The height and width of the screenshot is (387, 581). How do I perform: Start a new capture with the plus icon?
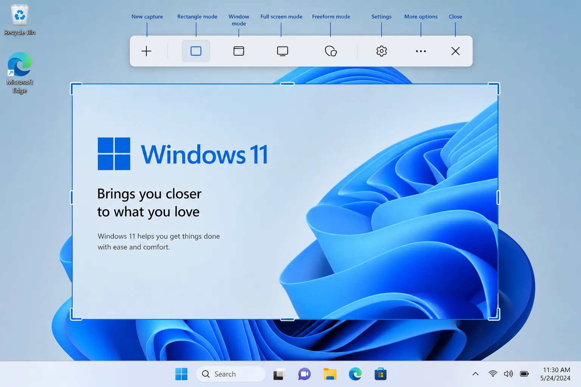[x=146, y=51]
